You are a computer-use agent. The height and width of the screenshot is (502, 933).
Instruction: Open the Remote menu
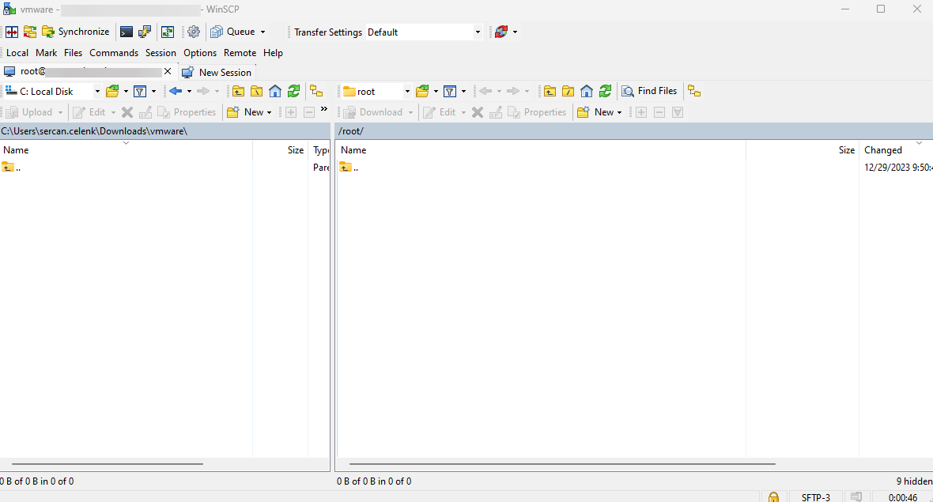coord(240,53)
